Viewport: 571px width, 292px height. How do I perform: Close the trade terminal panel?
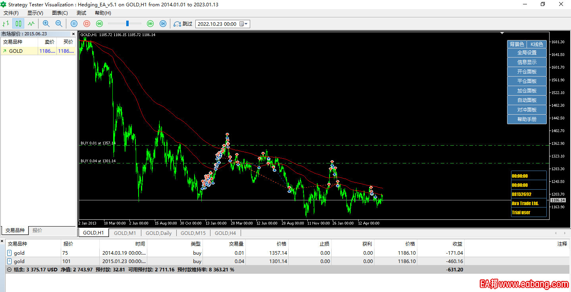click(2, 240)
